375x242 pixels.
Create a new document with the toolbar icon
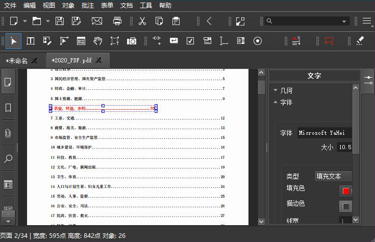(x=14, y=21)
